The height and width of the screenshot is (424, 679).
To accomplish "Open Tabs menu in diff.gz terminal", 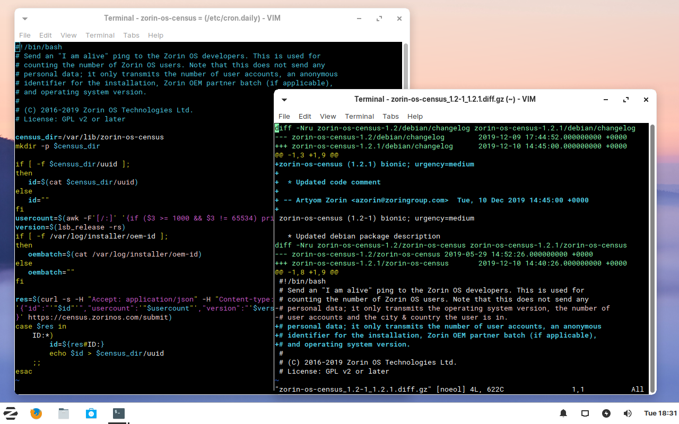I will [x=390, y=116].
